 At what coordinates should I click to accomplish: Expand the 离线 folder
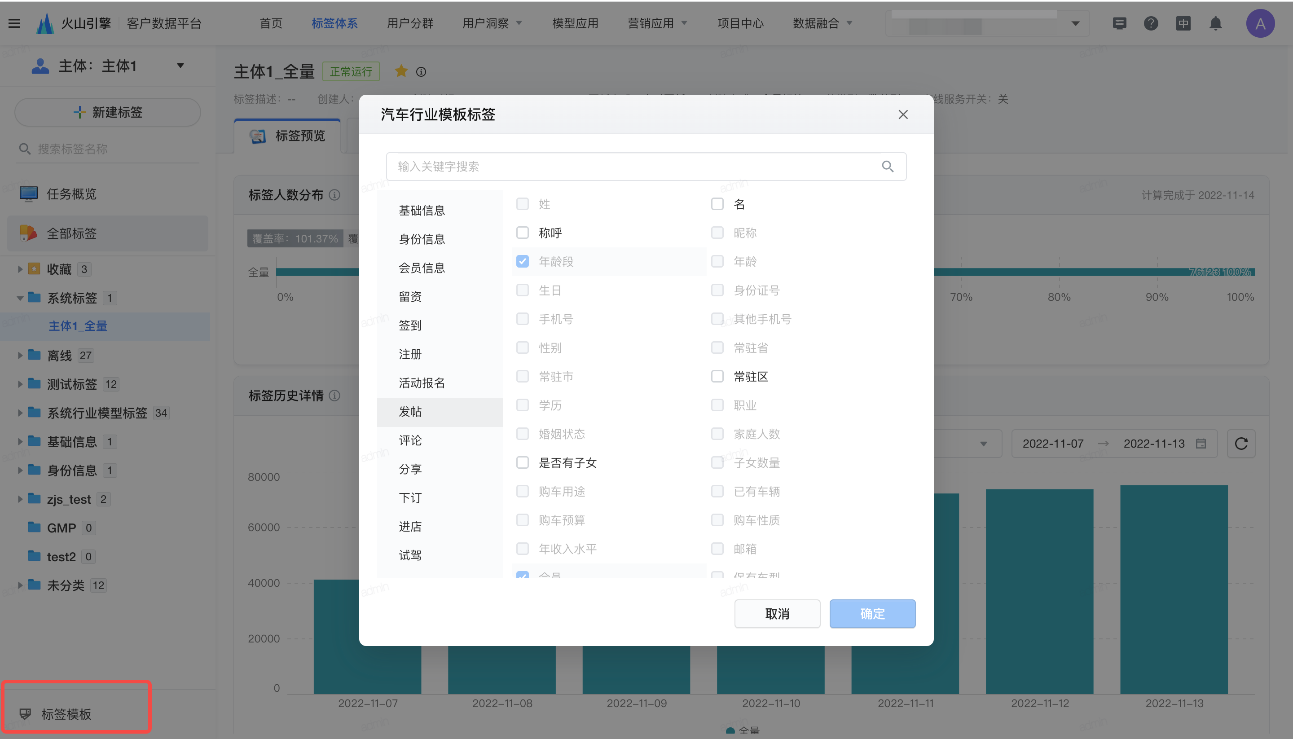click(20, 355)
